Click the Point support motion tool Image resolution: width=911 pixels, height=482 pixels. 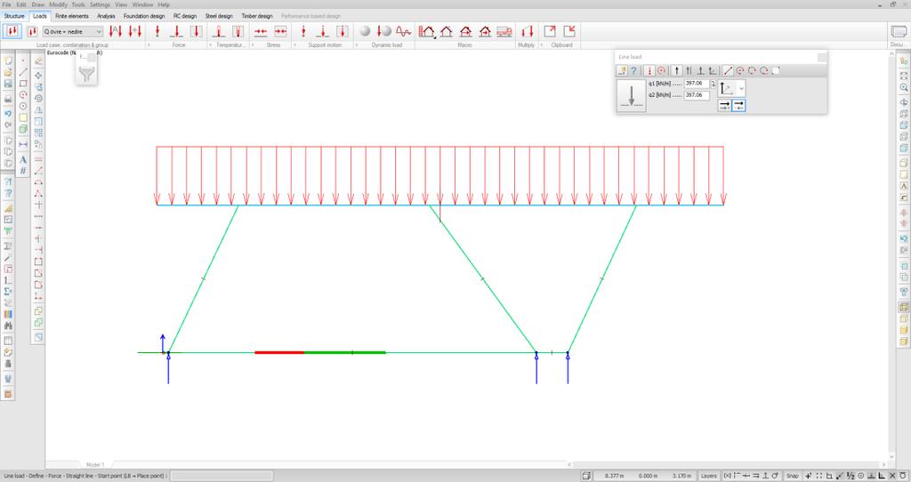click(303, 31)
